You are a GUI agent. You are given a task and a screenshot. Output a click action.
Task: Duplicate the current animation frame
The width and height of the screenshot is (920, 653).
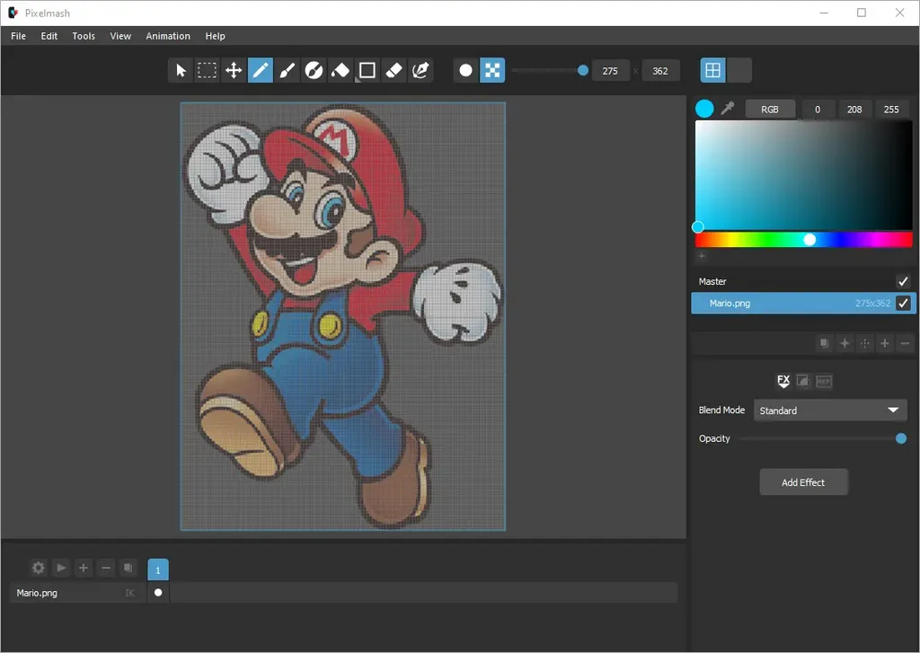tap(128, 568)
